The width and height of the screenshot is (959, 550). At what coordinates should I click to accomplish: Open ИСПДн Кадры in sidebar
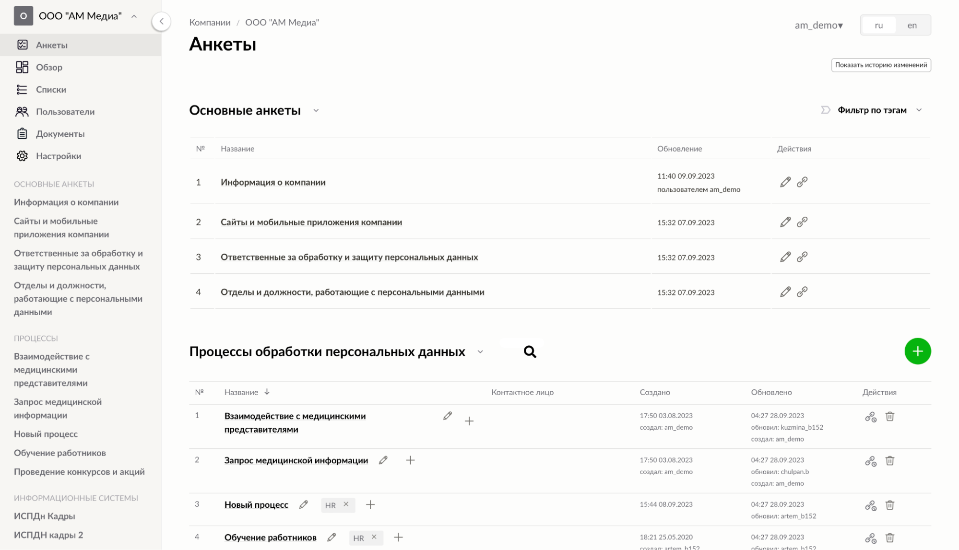(x=45, y=516)
